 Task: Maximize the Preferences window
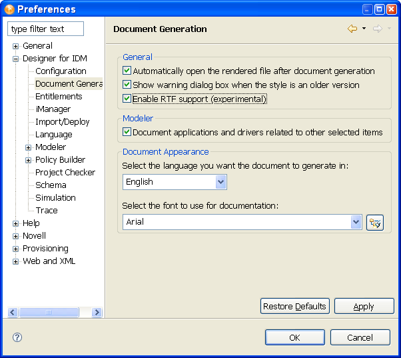point(380,9)
